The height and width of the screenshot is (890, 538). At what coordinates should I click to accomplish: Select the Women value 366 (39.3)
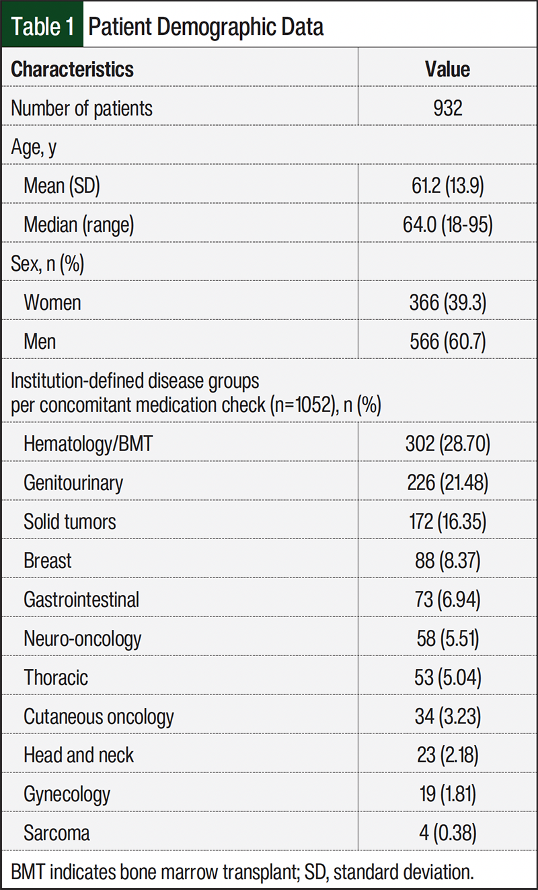coord(447,302)
